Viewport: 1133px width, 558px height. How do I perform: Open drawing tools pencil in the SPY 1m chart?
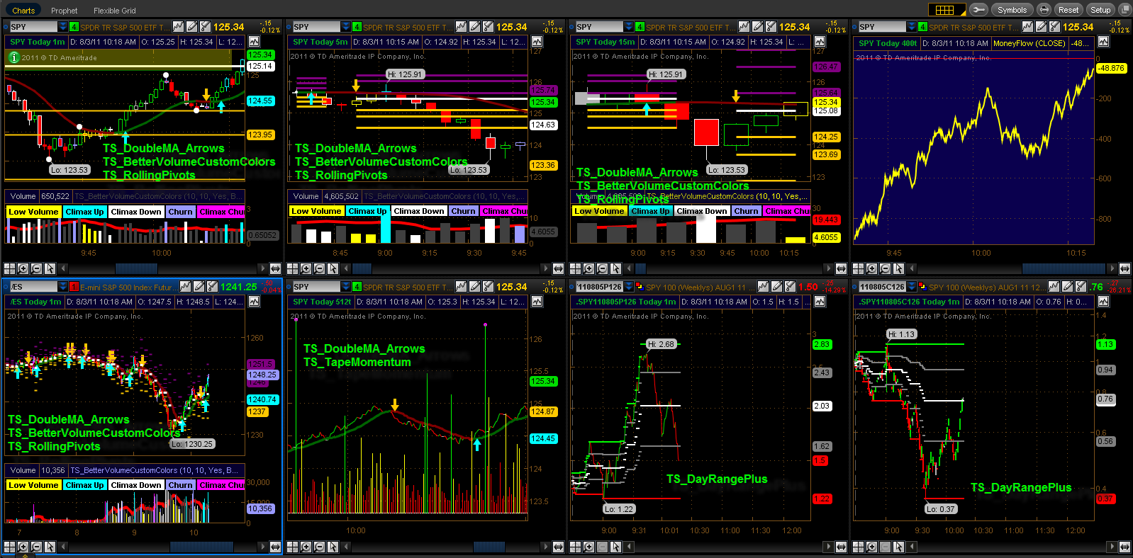coord(191,27)
